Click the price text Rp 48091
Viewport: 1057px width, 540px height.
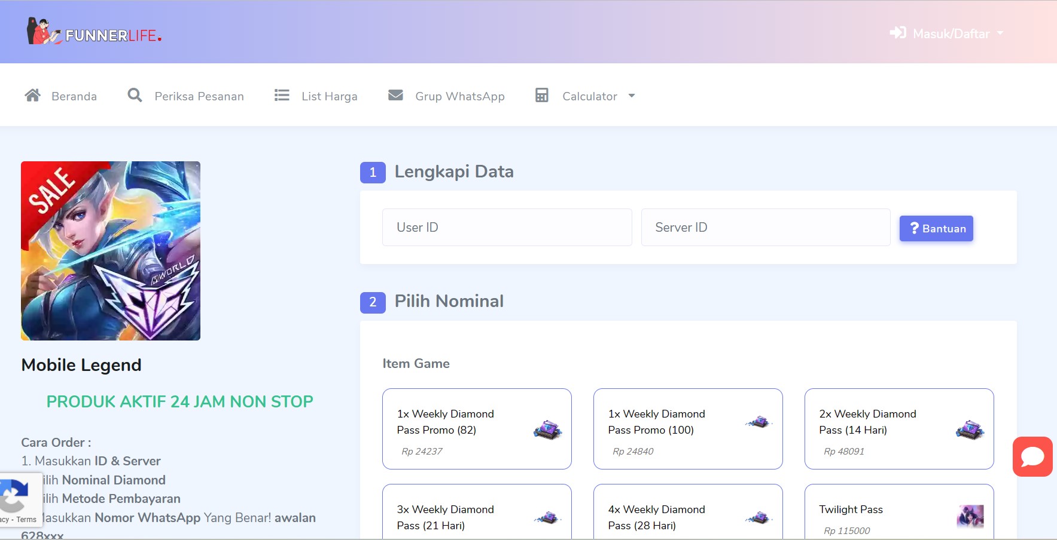(844, 452)
